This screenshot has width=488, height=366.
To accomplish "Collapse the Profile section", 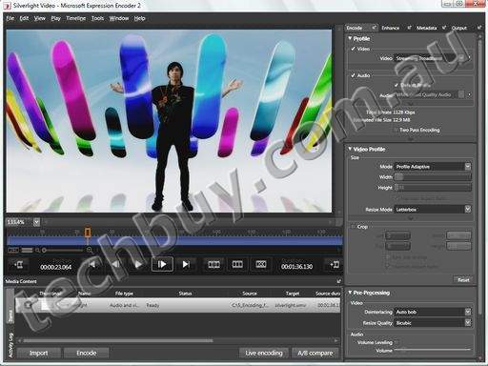I will [350, 38].
